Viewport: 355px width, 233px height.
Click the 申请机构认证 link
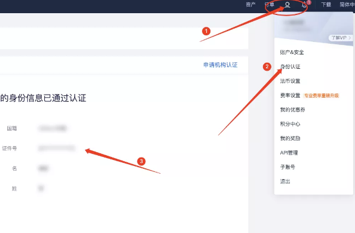pos(221,65)
